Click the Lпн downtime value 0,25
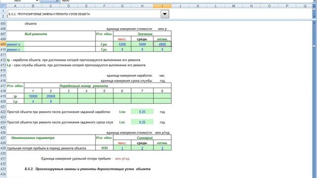This screenshot has height=178, width=317. [142, 112]
